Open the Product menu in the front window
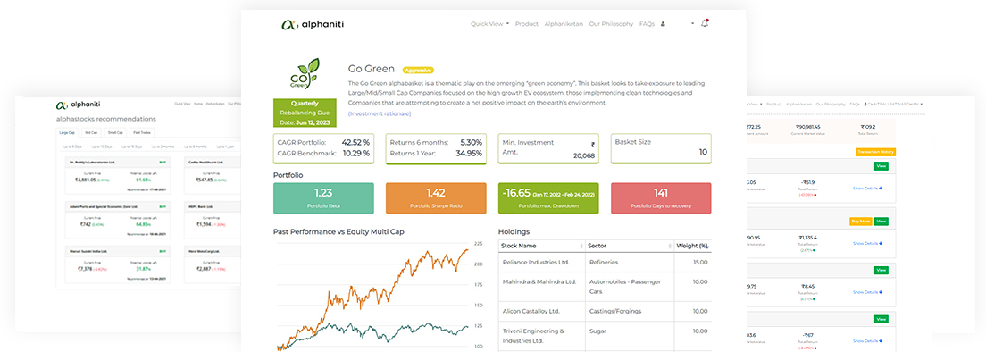 [x=526, y=24]
